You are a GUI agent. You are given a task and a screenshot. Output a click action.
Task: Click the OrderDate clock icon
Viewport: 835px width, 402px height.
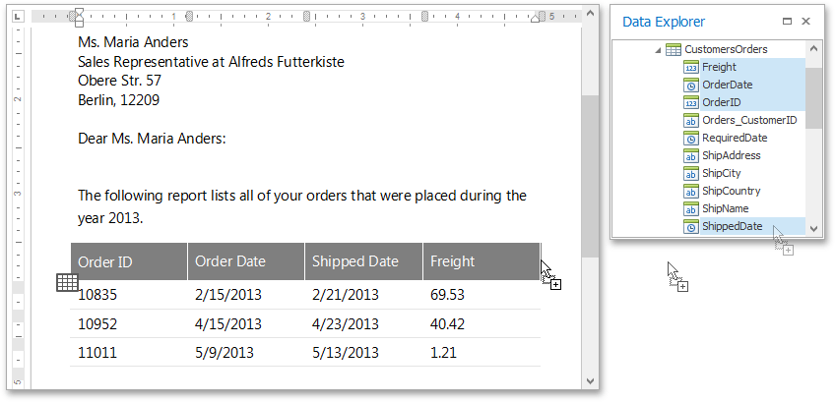(691, 85)
